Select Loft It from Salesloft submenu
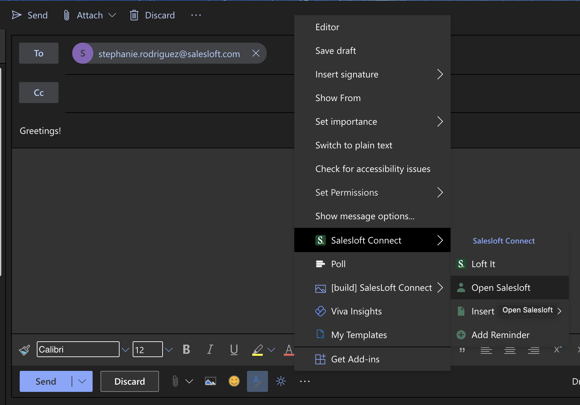This screenshot has width=580, height=405. [483, 264]
